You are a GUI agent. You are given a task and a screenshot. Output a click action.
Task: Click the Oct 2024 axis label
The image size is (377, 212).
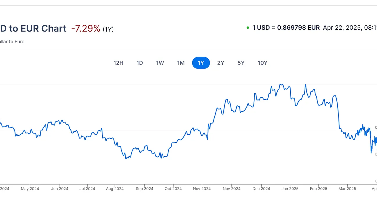tap(173, 189)
